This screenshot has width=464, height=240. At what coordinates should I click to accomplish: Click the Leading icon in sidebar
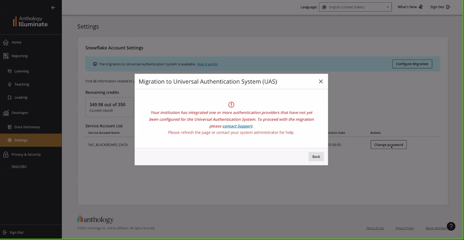tap(10, 97)
